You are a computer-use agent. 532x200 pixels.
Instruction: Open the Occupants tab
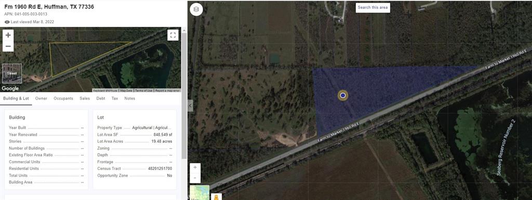pyautogui.click(x=63, y=98)
